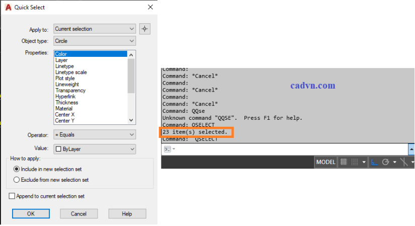Select Plot style property
Screen dimensions: 415x226
[x=91, y=79]
